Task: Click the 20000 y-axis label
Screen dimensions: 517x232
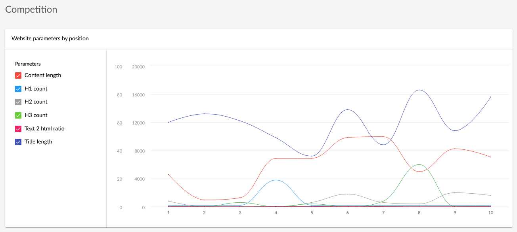Action: (x=138, y=67)
